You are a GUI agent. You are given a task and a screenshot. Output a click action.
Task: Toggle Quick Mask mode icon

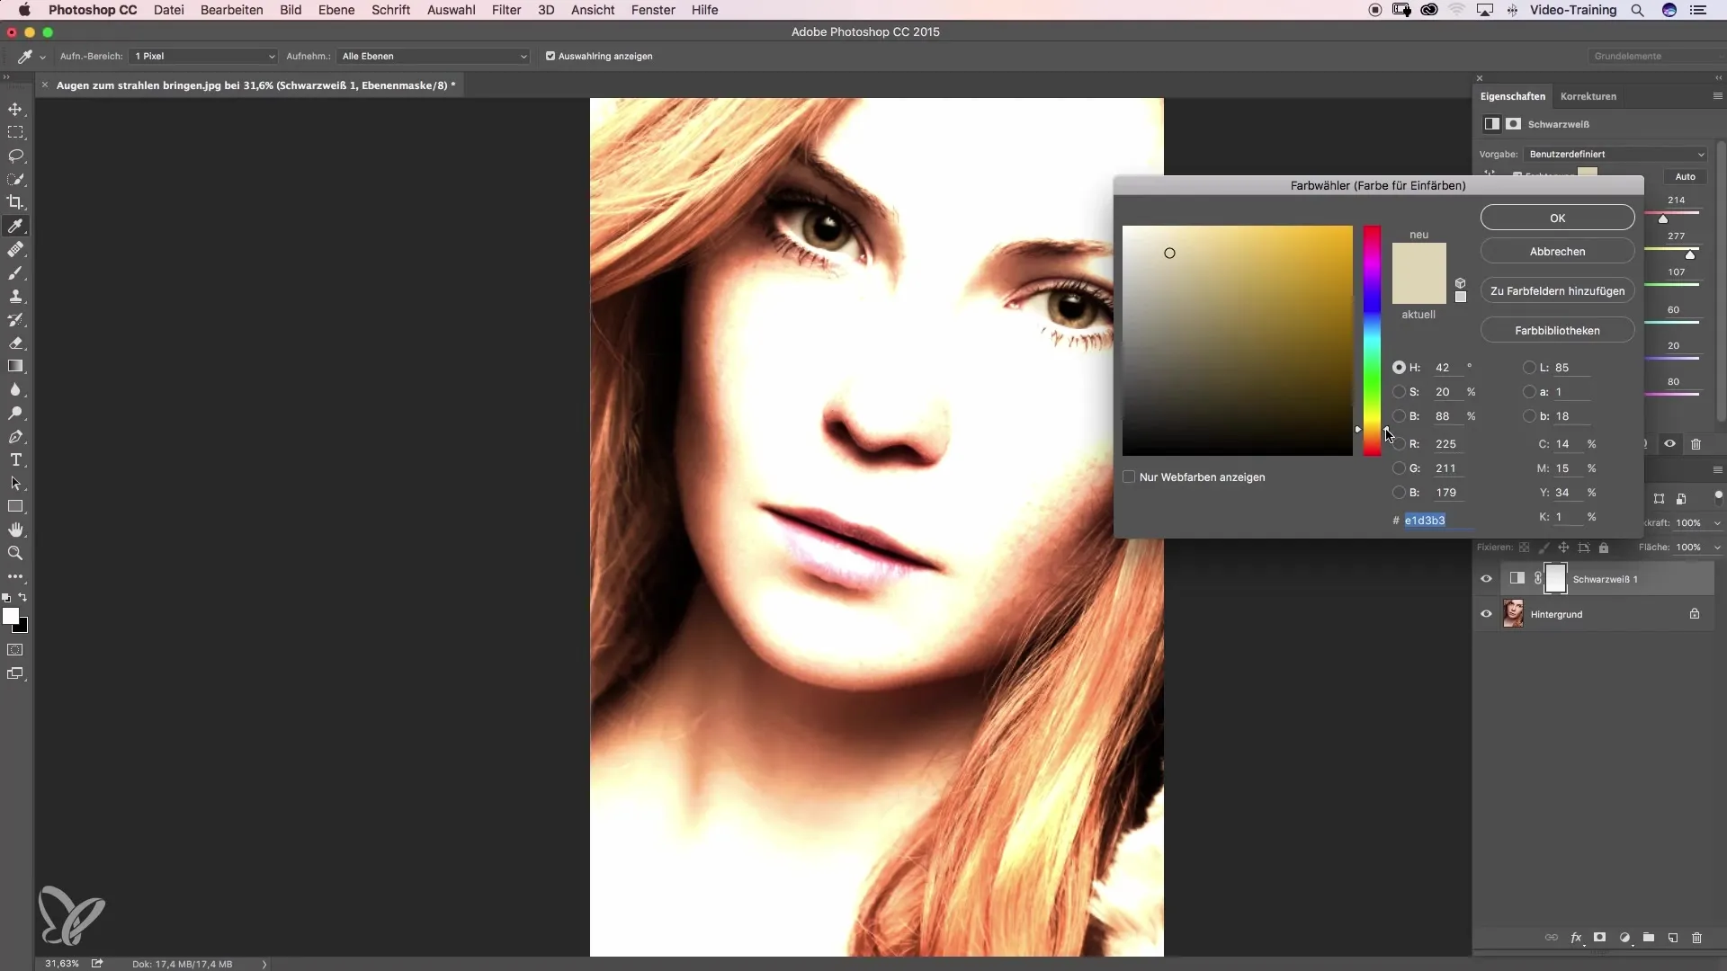pyautogui.click(x=15, y=649)
